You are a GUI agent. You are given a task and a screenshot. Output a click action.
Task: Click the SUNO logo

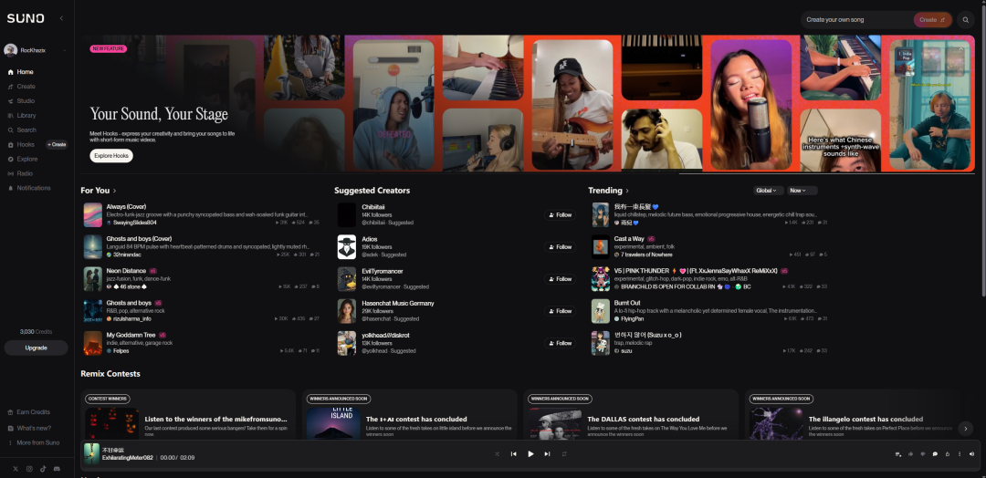[26, 19]
